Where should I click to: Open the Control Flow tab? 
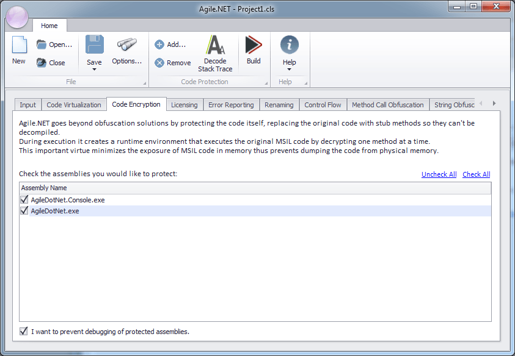tap(323, 105)
